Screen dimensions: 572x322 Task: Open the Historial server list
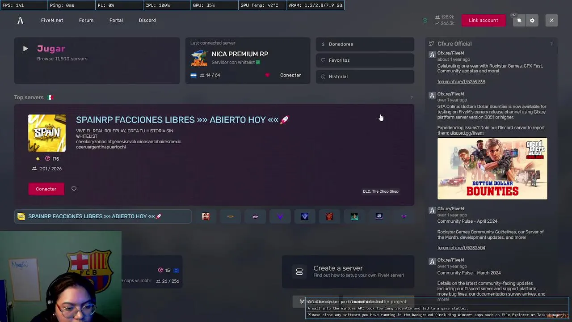365,76
